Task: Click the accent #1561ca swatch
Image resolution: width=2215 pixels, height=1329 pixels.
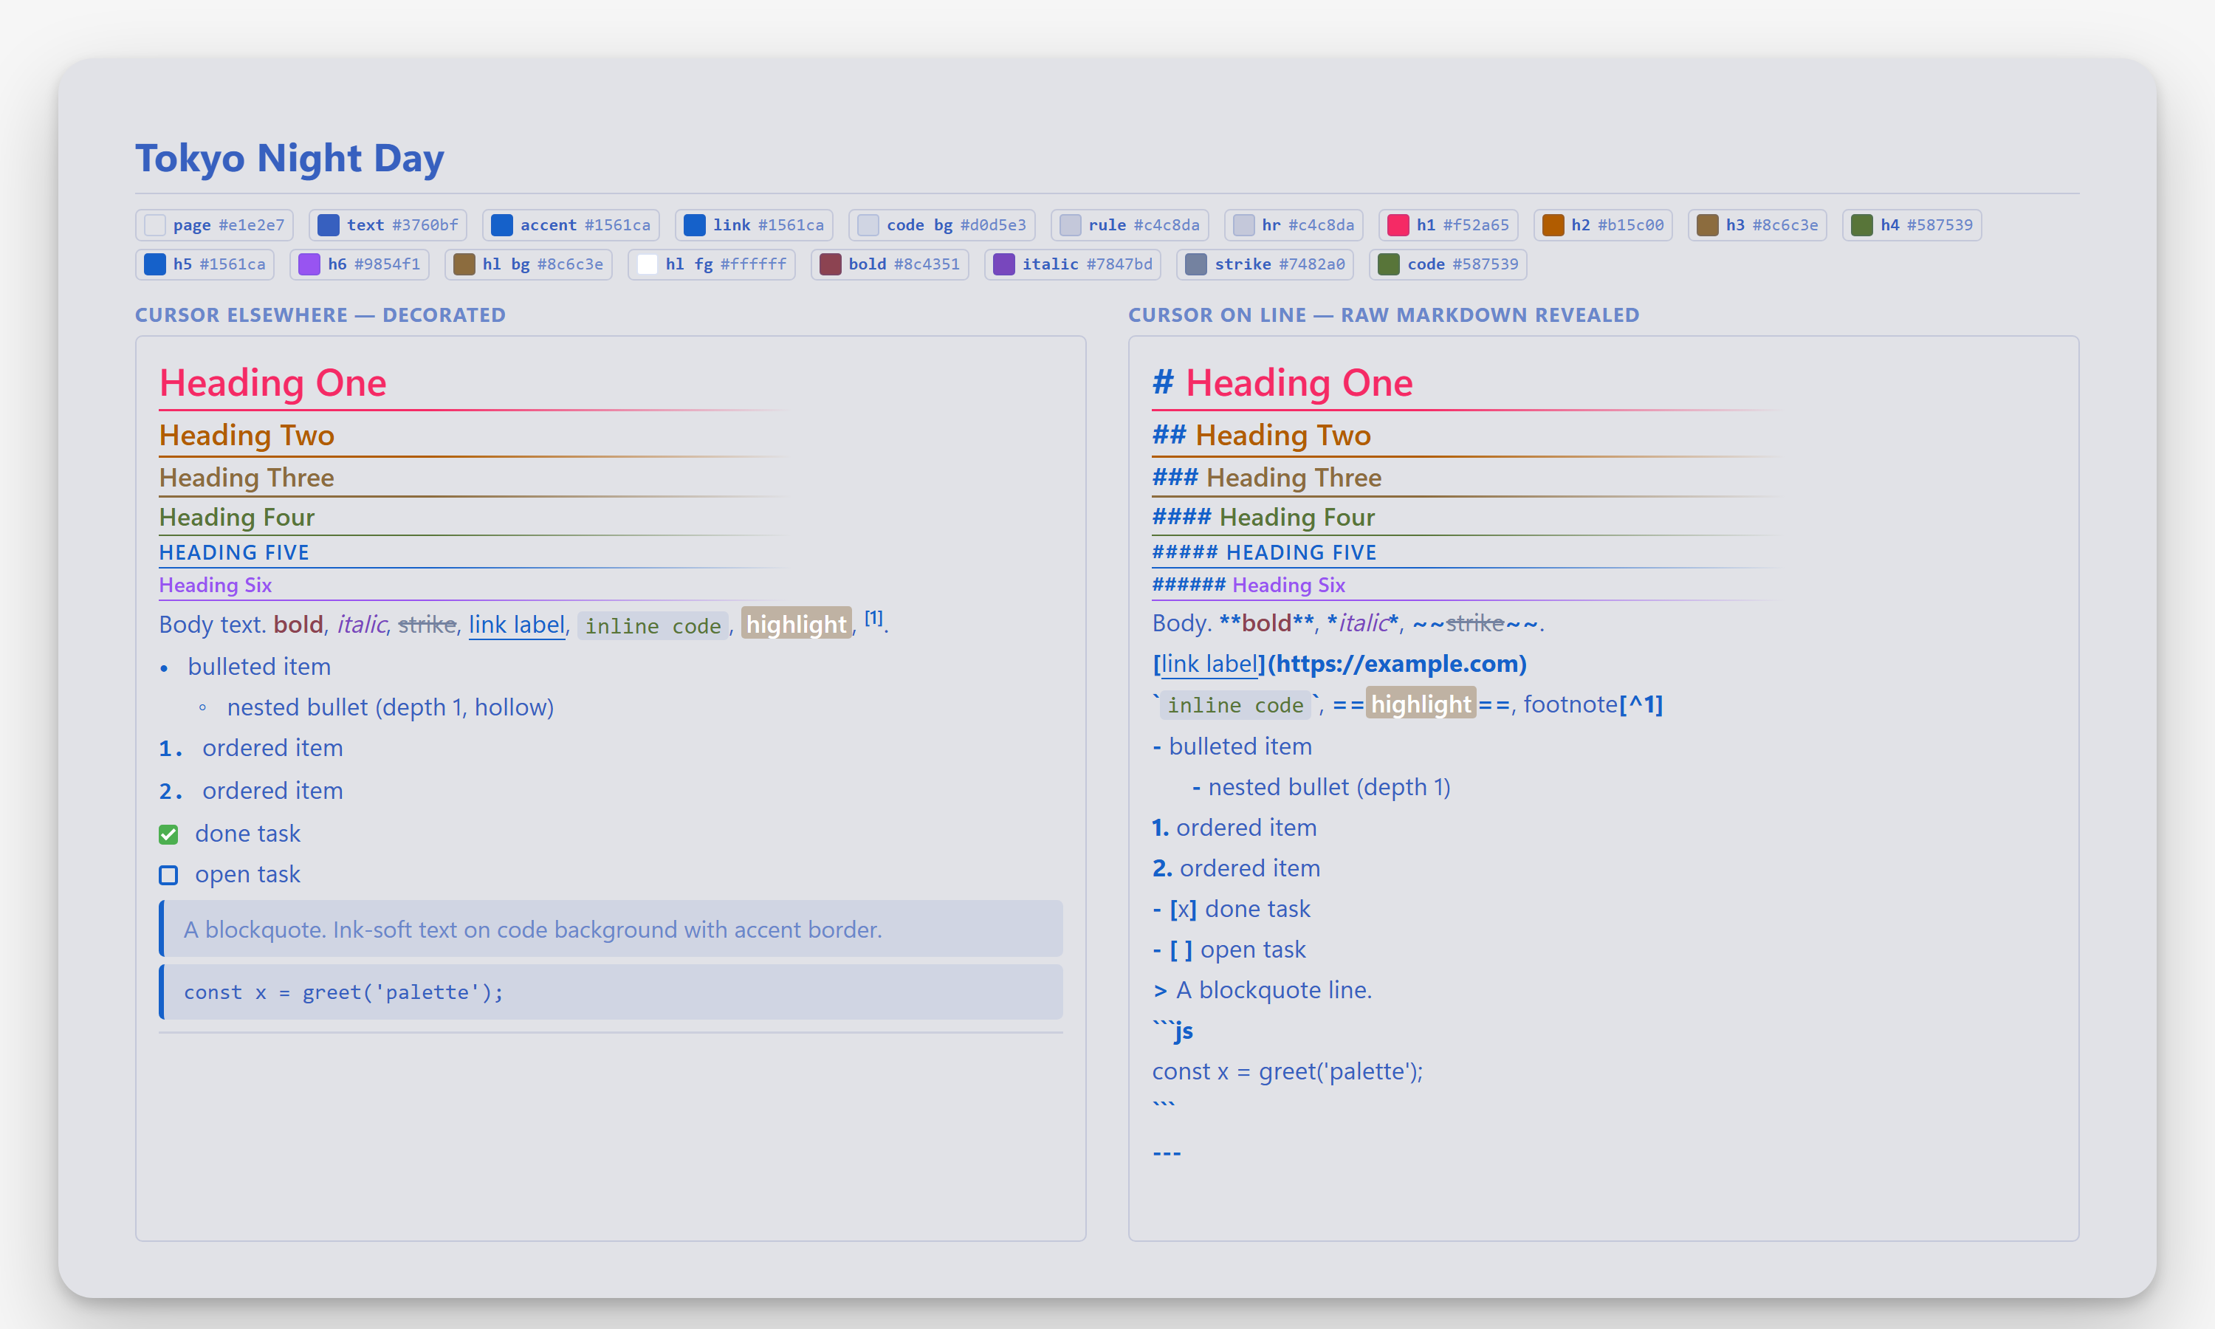Action: click(x=571, y=224)
